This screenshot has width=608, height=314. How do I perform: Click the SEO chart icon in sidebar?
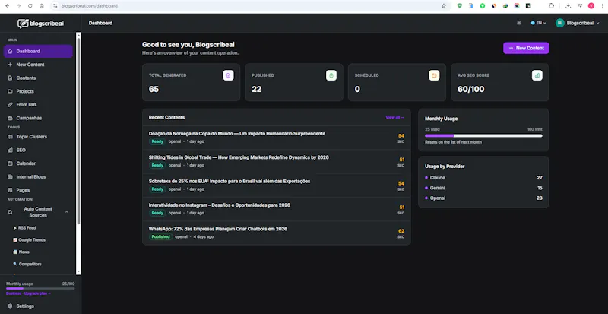click(x=10, y=150)
